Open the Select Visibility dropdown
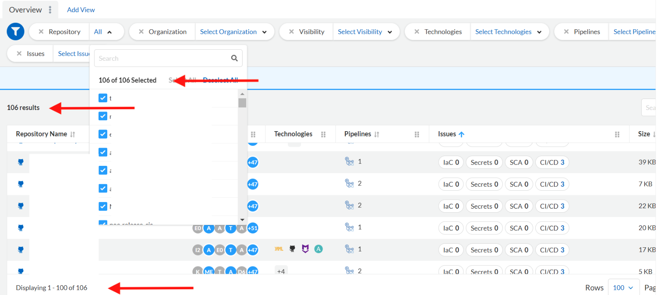 365,32
